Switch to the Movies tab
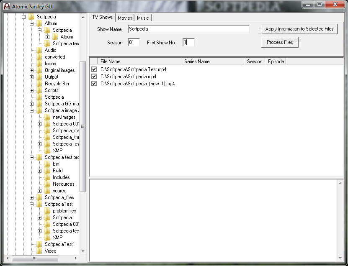 [125, 18]
